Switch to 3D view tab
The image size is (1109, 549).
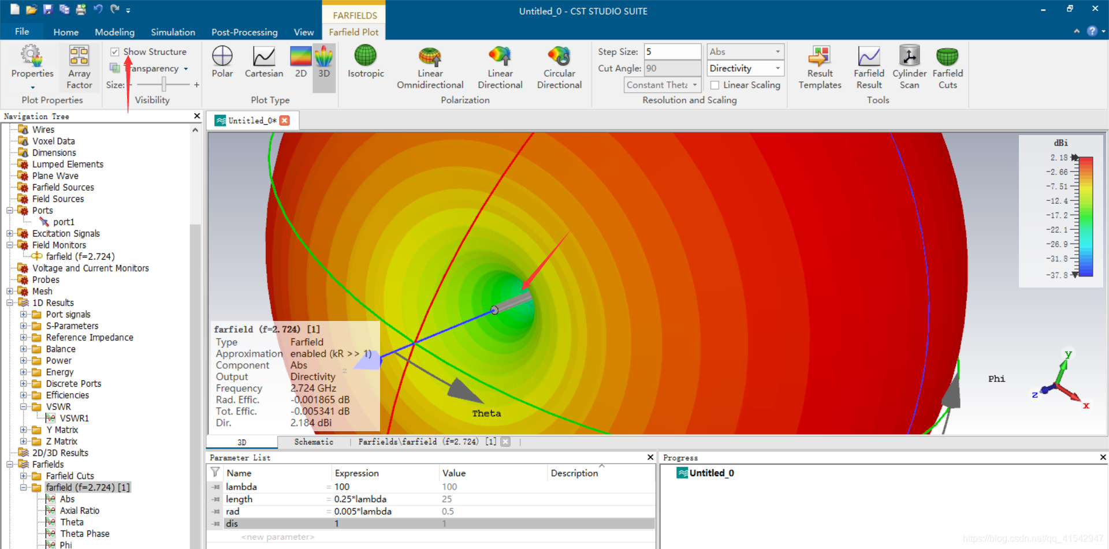(x=241, y=442)
